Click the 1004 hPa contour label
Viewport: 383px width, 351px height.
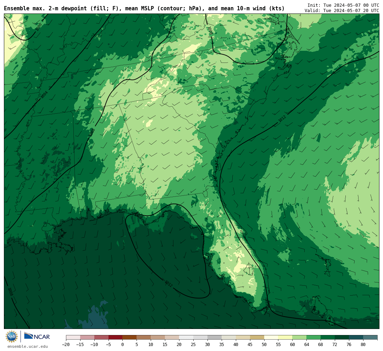[44, 95]
